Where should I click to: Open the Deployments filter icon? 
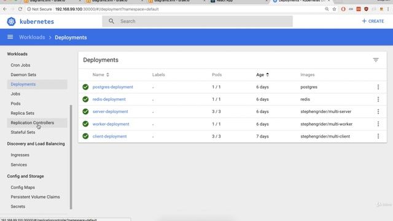pyautogui.click(x=376, y=60)
